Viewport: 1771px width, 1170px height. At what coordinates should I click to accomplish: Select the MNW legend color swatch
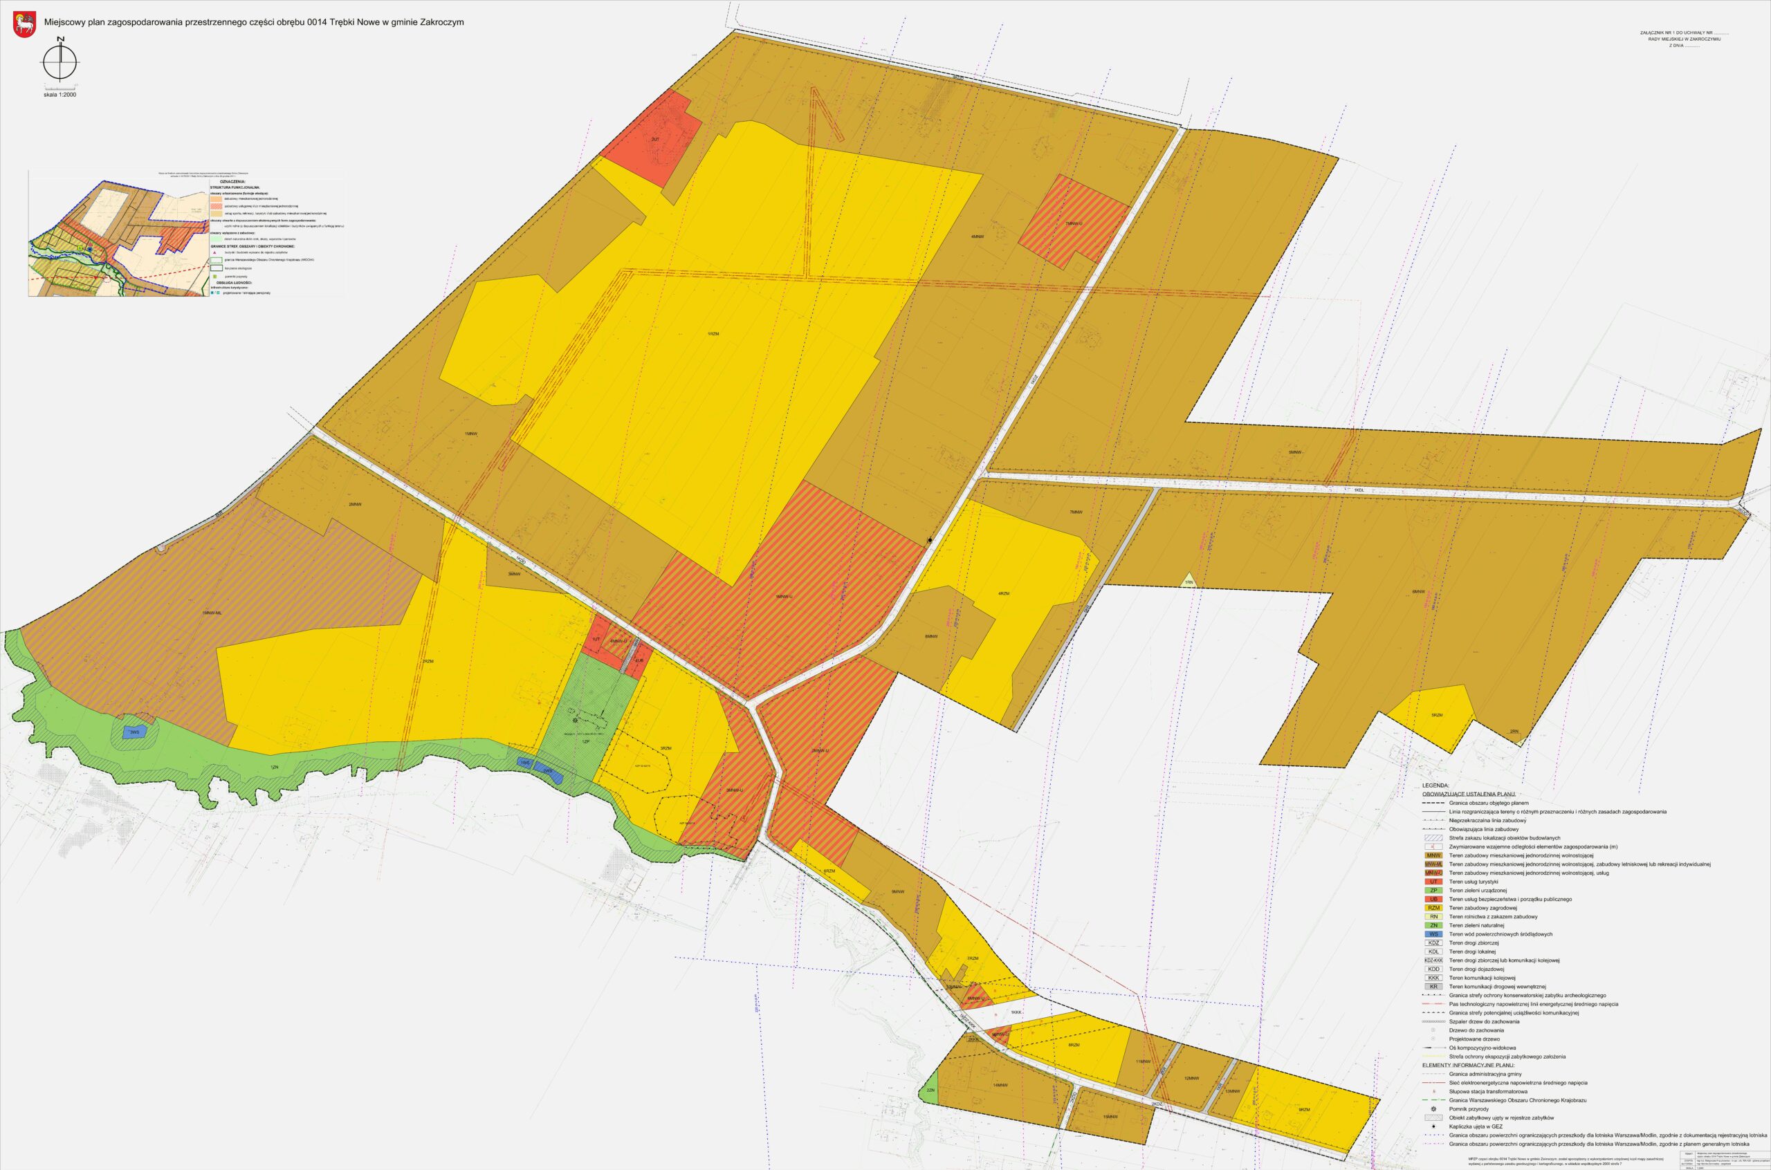pyautogui.click(x=1433, y=855)
